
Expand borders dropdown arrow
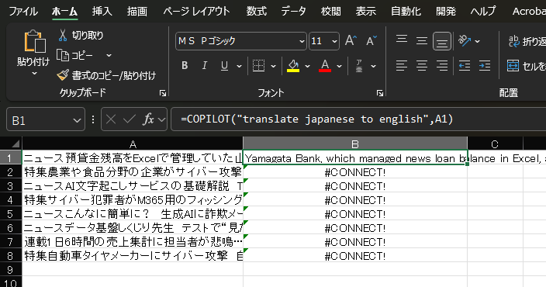273,66
